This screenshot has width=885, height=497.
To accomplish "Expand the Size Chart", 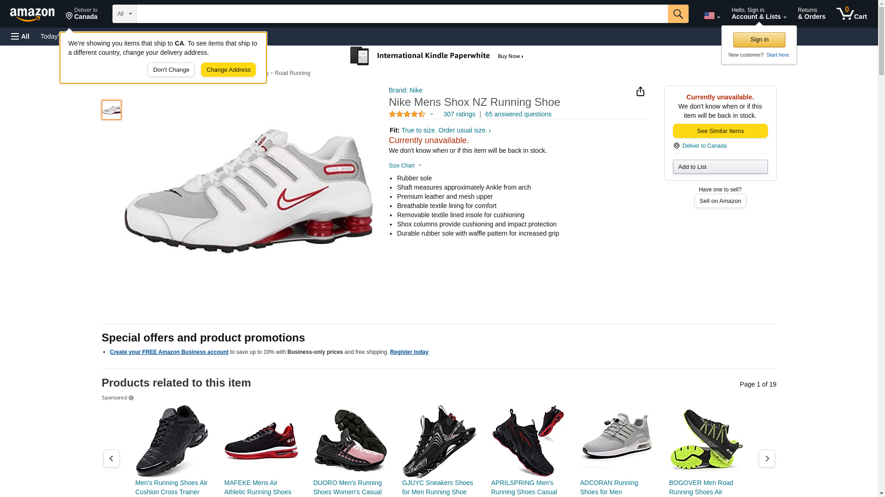I will 405,166.
